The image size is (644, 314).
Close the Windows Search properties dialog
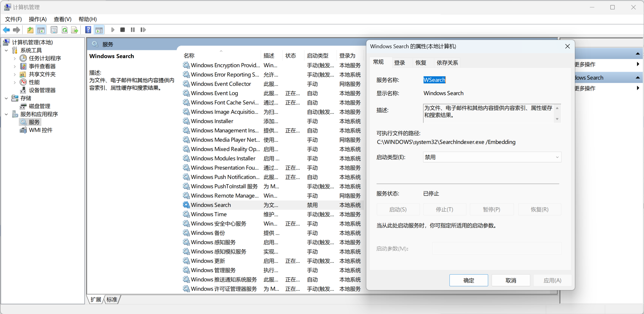tap(567, 46)
